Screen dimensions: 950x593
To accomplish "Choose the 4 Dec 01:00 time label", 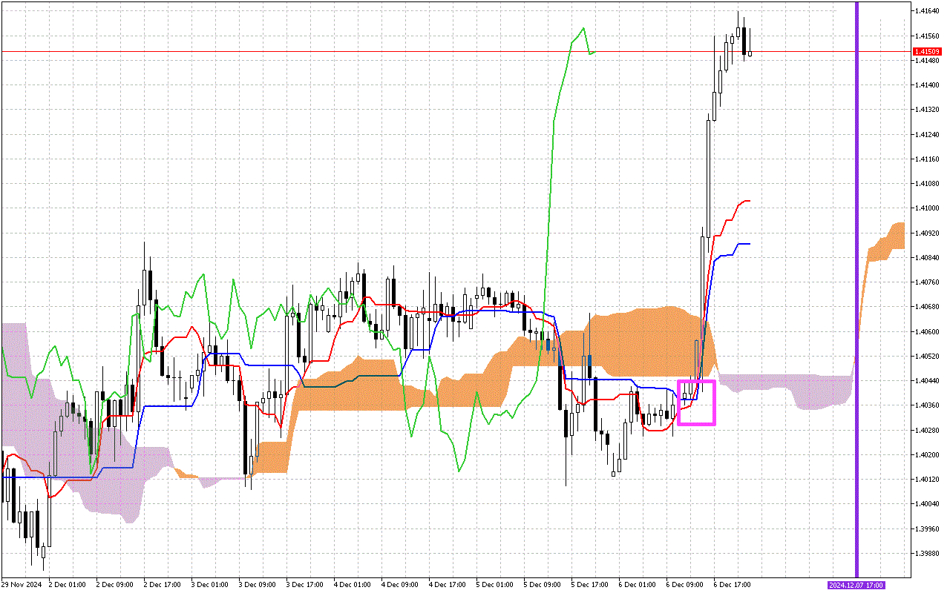I will click(353, 585).
